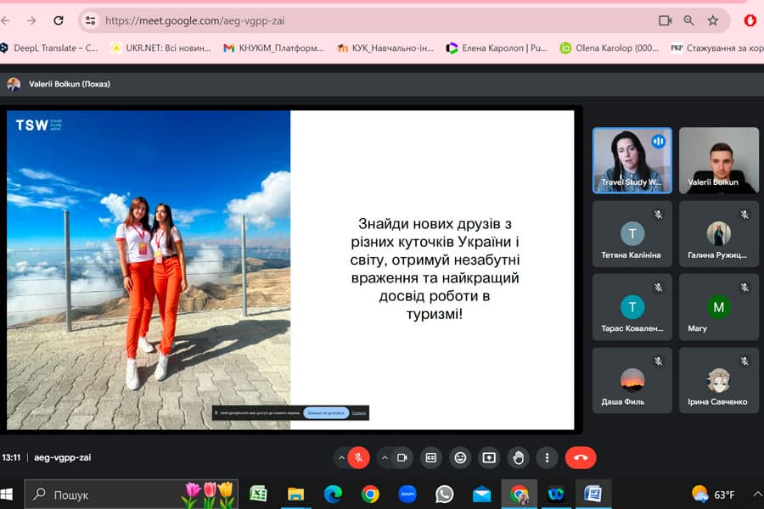This screenshot has width=764, height=509.
Task: Open the UKR.NET bookmark
Action: point(160,48)
